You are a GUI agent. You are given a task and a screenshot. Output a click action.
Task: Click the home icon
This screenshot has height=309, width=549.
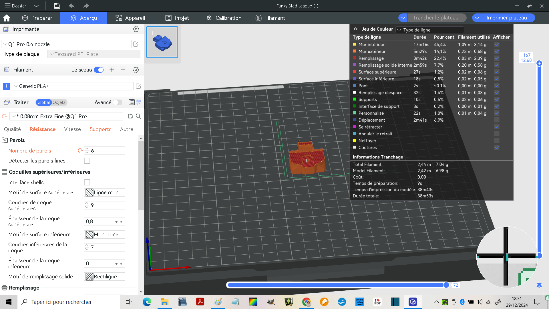point(7,18)
